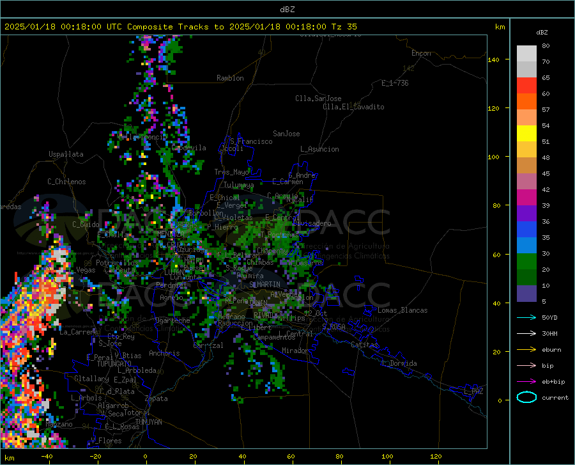Click the C_Chilenos place label

pos(66,182)
